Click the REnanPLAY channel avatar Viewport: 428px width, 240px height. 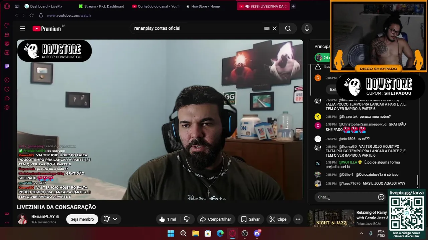pos(23,219)
